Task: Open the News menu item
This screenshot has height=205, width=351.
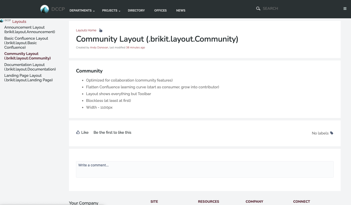Action: 181,11
